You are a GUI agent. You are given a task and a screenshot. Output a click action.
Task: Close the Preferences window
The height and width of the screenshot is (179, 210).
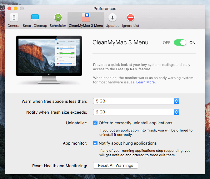(9, 8)
